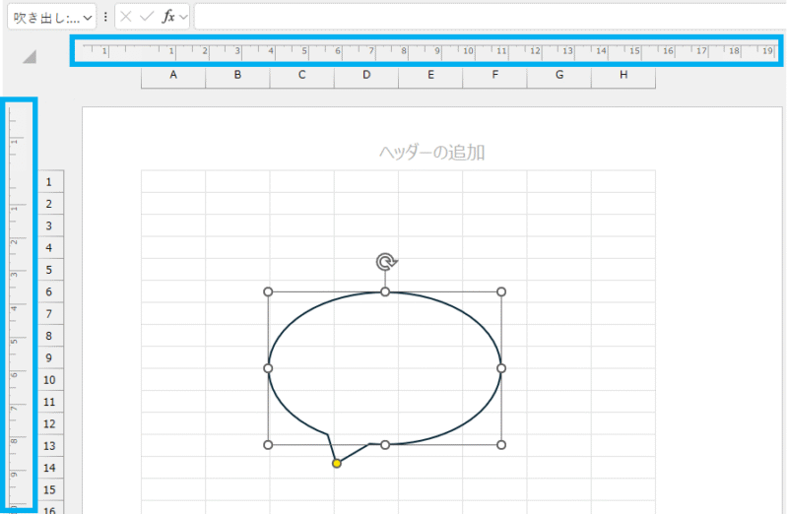Click the three-dot formula bar resize handle
The width and height of the screenshot is (788, 514).
click(x=105, y=17)
